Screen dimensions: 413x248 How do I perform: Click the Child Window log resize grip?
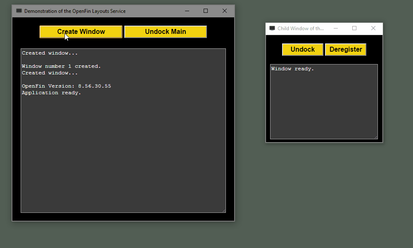(x=376, y=137)
